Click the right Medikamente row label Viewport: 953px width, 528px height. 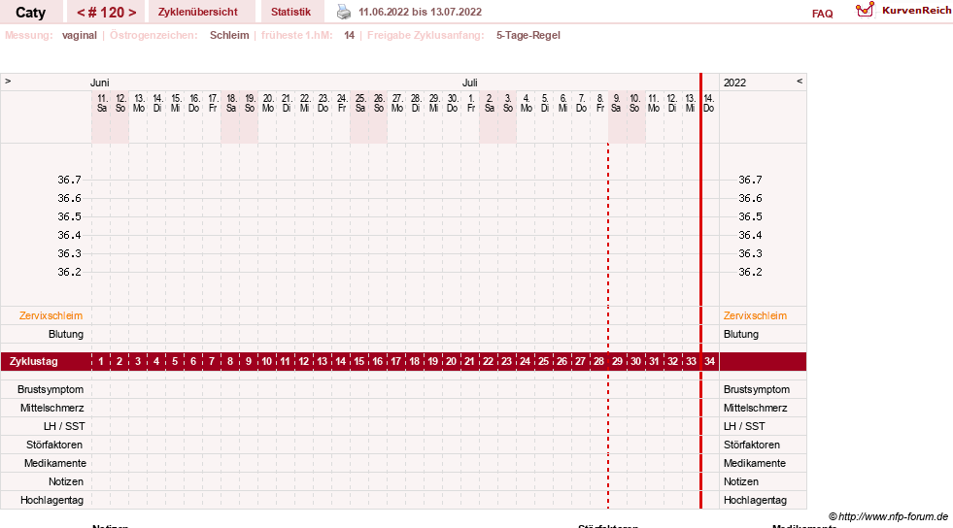pos(754,463)
